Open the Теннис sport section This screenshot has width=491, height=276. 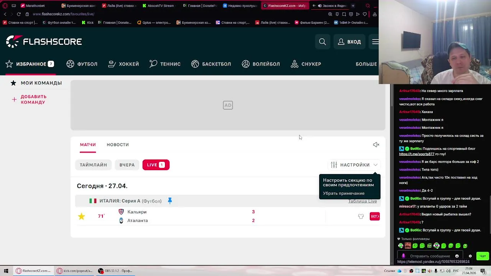(165, 64)
